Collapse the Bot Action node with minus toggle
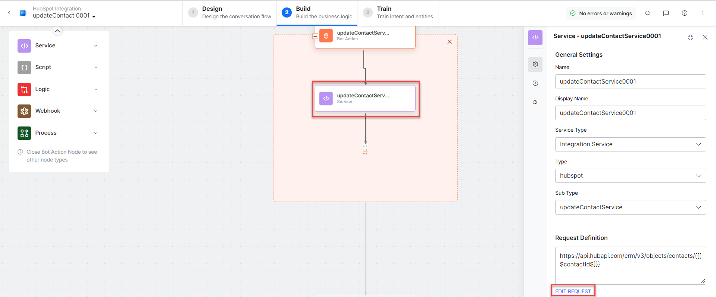Image resolution: width=716 pixels, height=297 pixels. tap(315, 36)
